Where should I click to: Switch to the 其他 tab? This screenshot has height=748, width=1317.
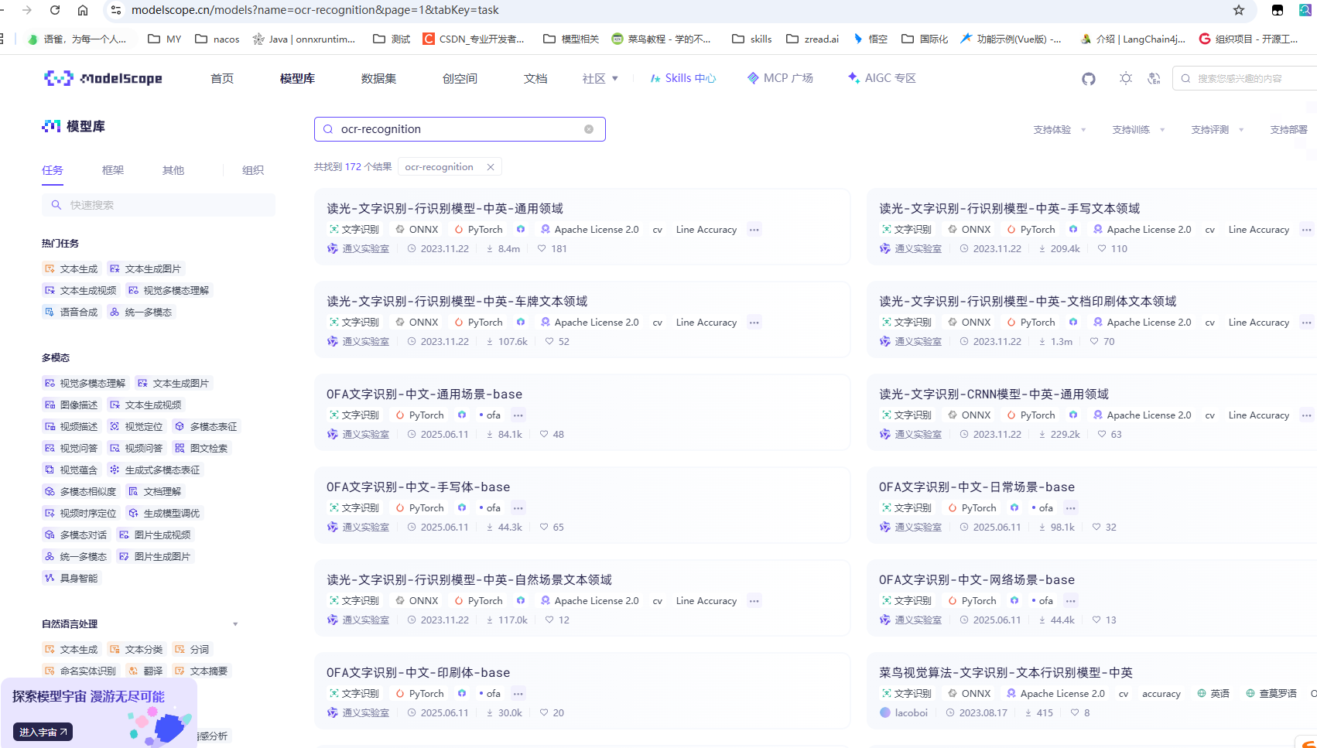pyautogui.click(x=173, y=170)
